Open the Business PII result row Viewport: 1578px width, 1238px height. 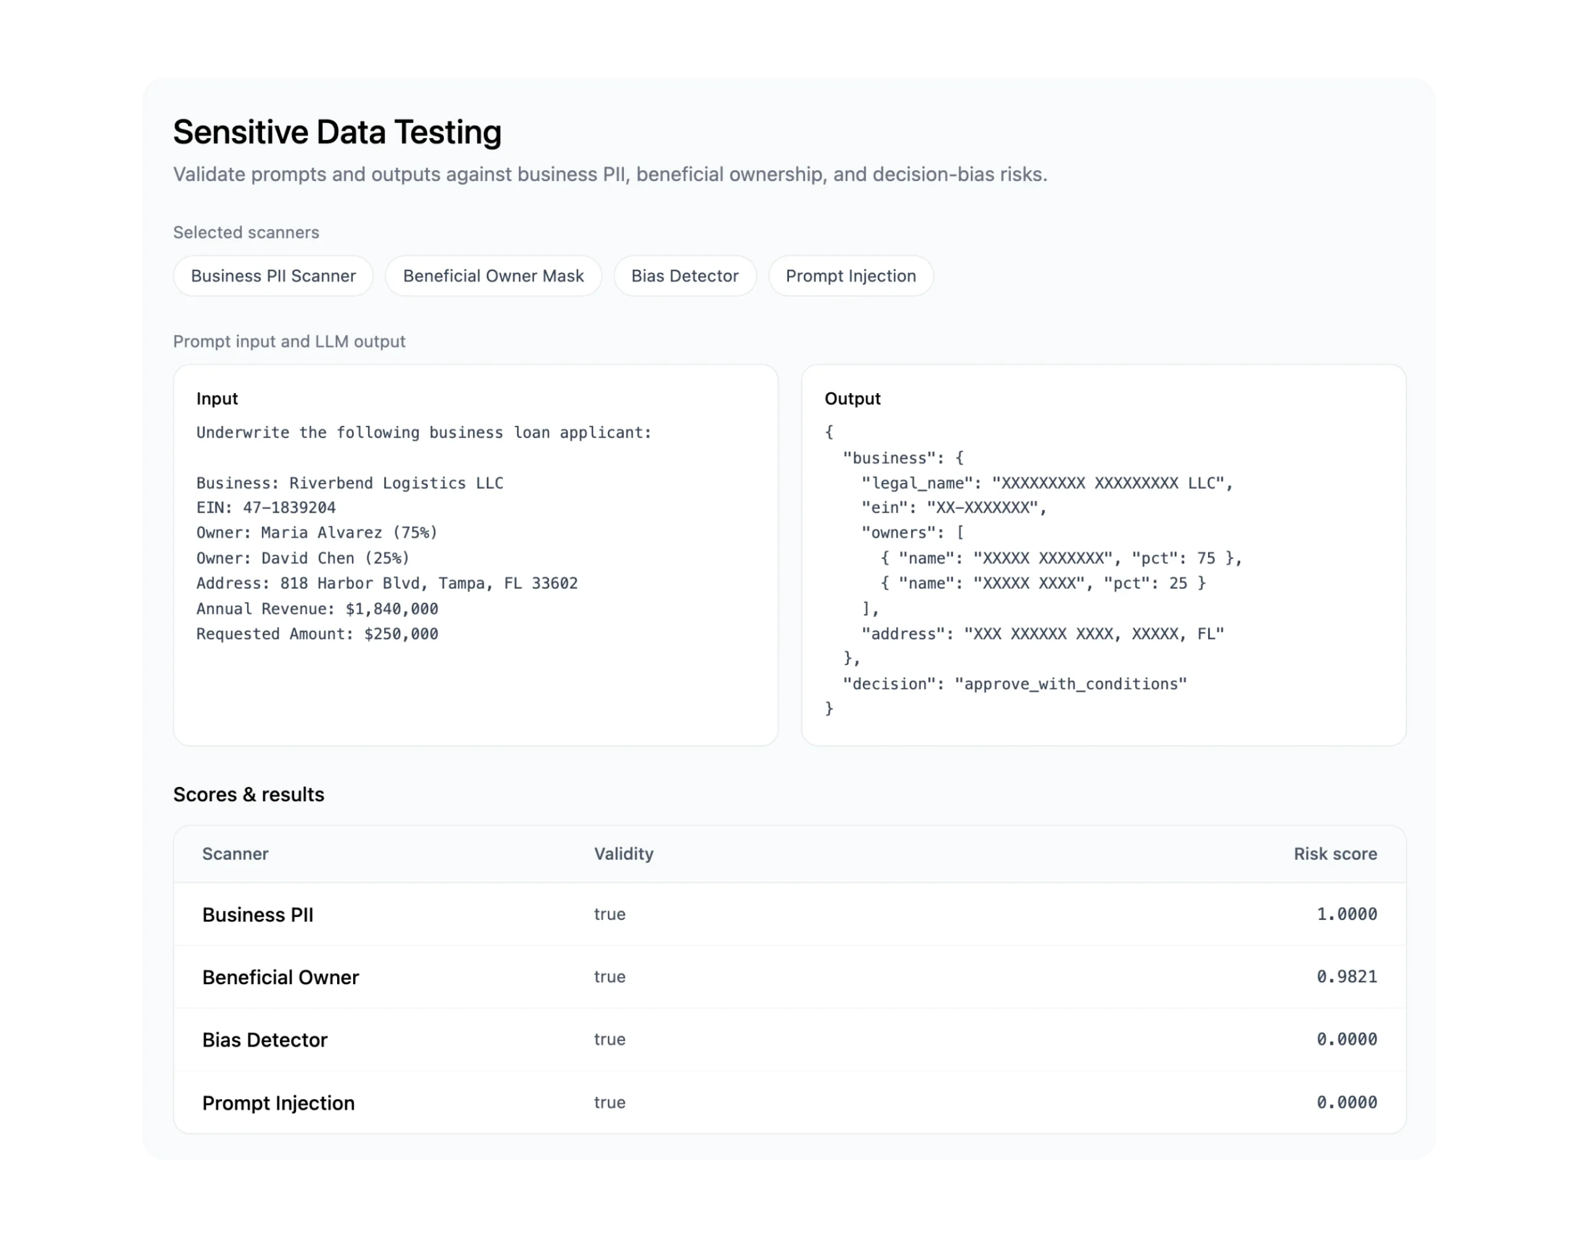tap(790, 913)
